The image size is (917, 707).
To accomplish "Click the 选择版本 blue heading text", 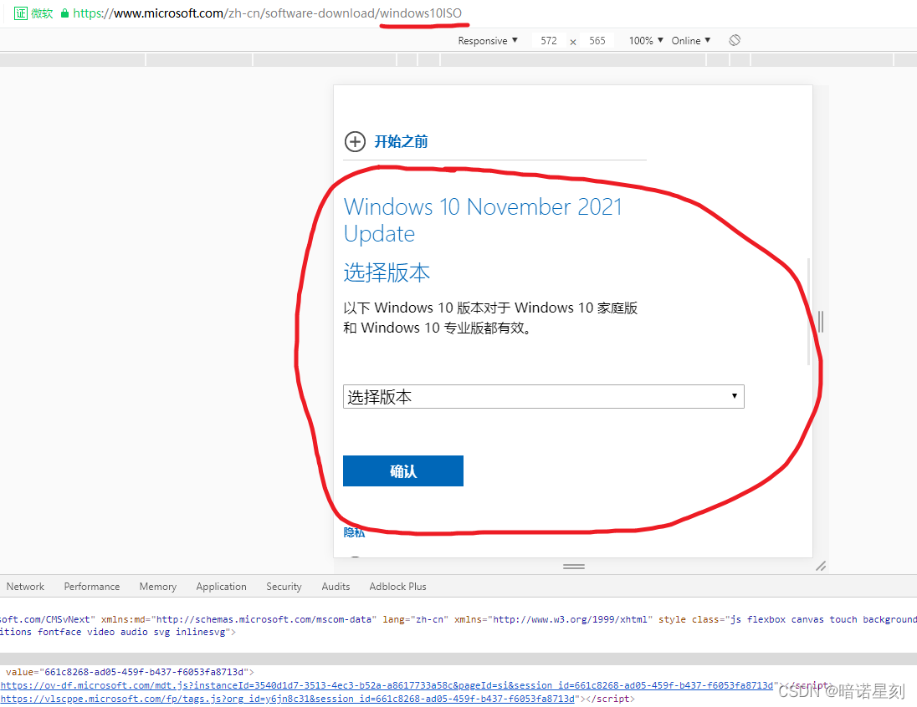I will click(x=387, y=273).
